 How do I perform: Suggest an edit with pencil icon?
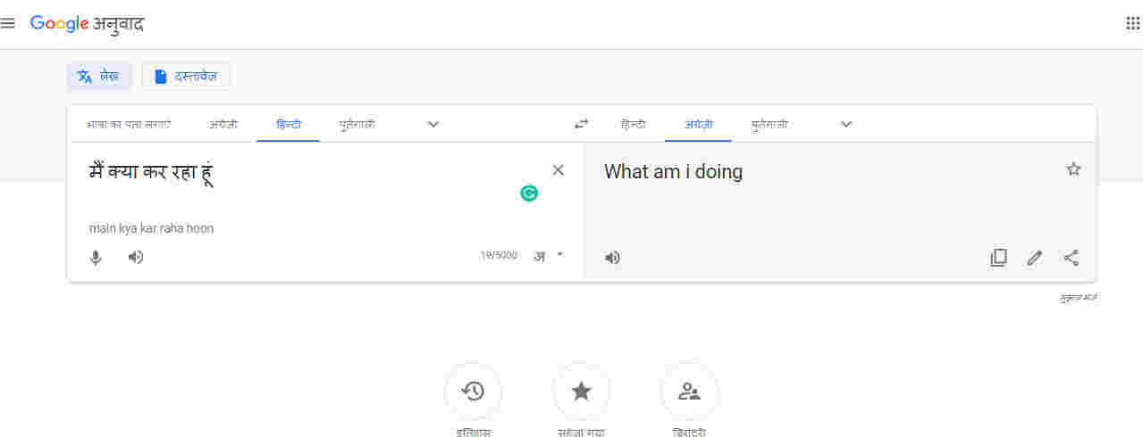pos(1035,258)
